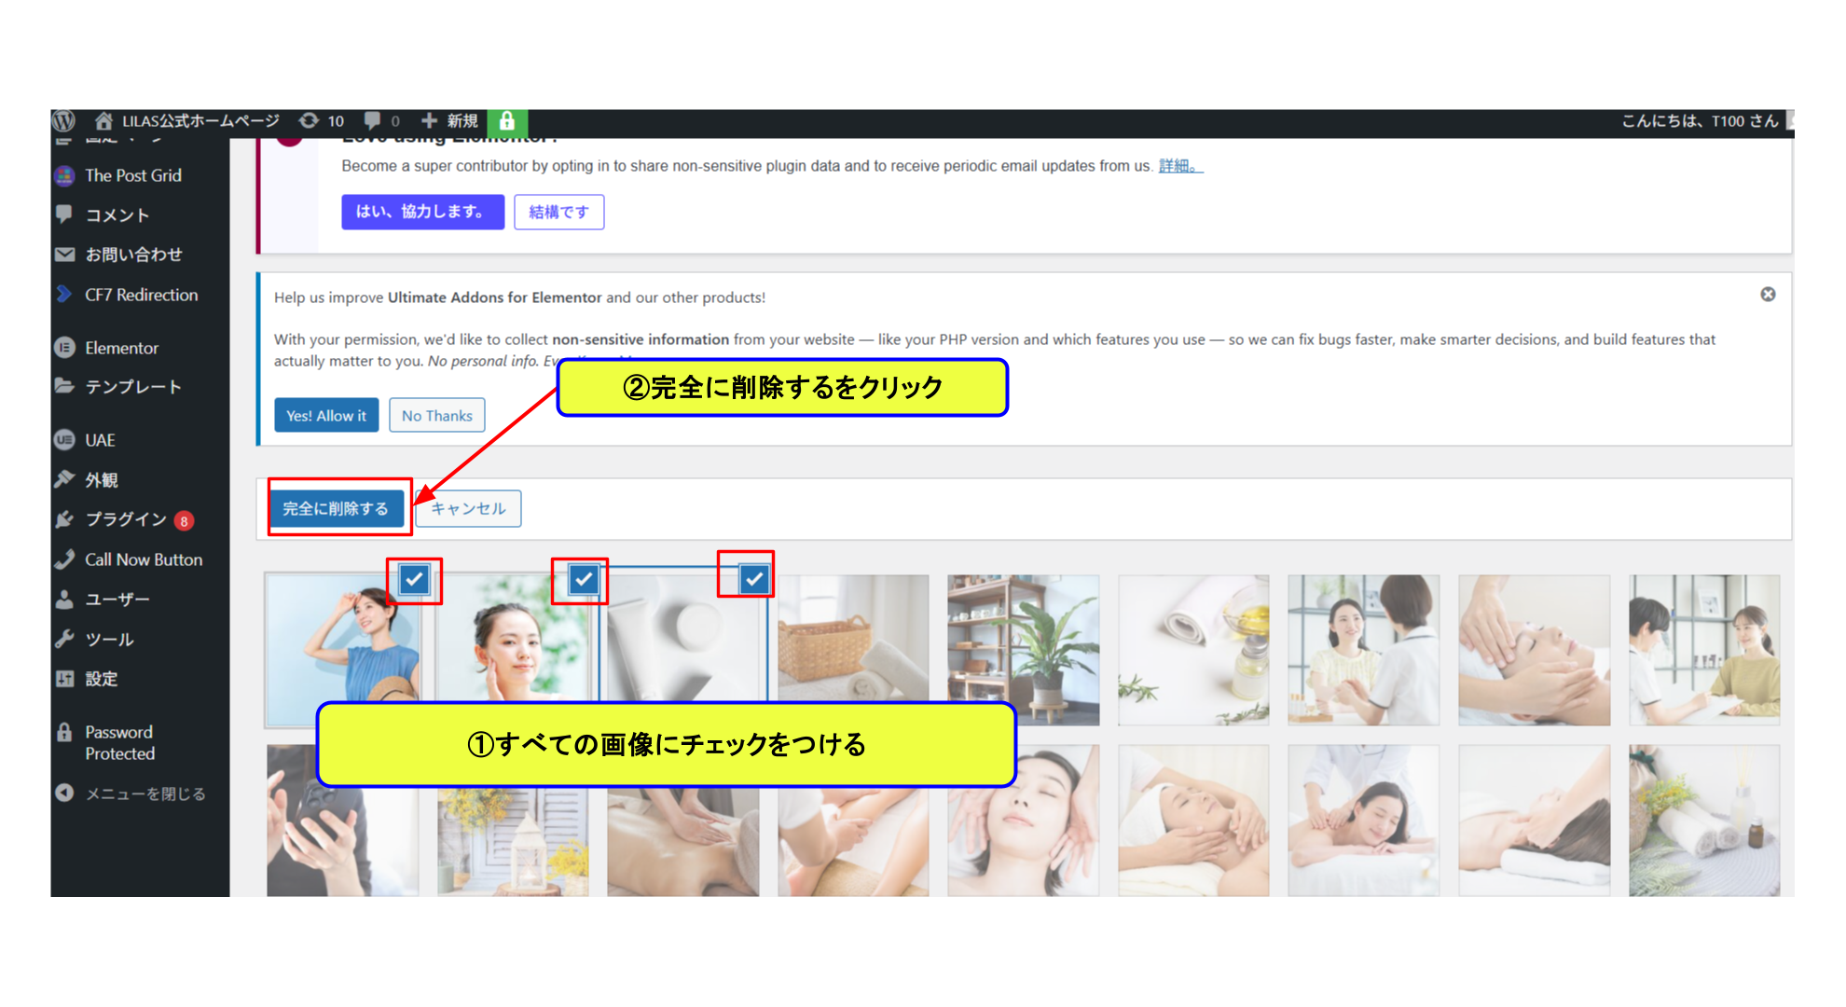This screenshot has width=1846, height=1007.
Task: Click the こんにちは、T100 さん account link
Action: (x=1701, y=121)
